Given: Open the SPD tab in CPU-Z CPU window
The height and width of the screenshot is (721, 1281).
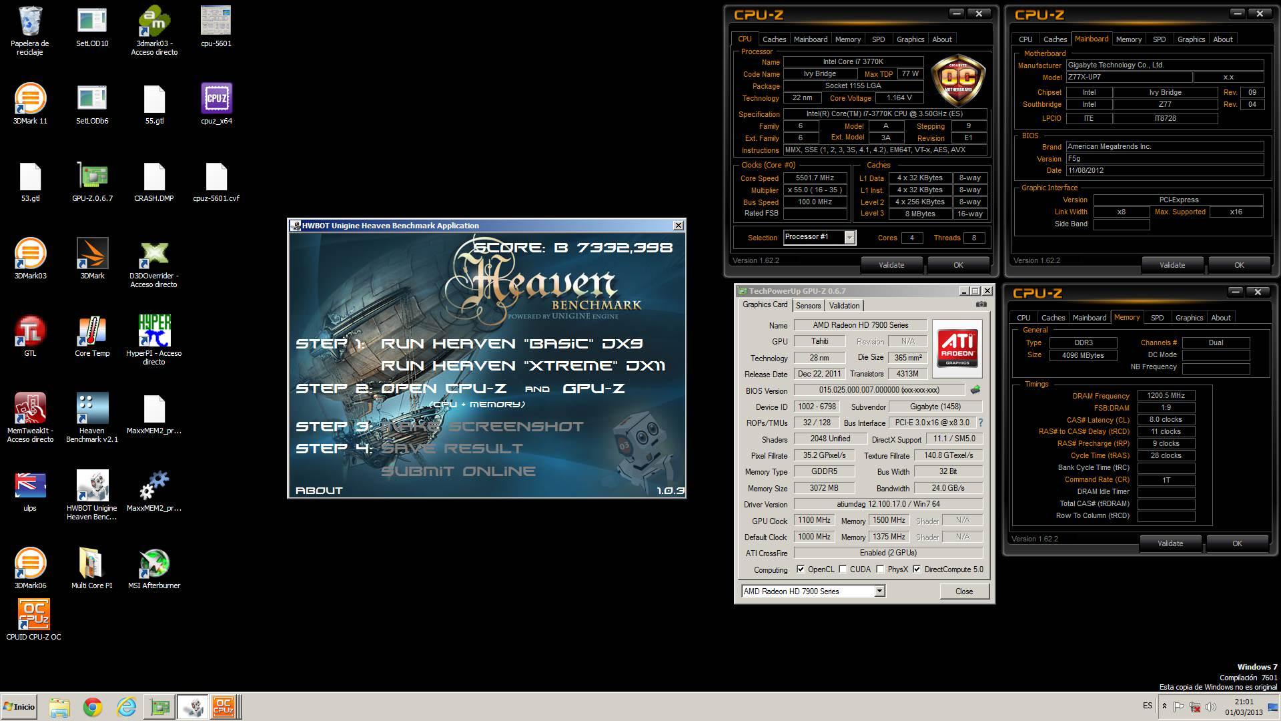Looking at the screenshot, I should coord(879,39).
